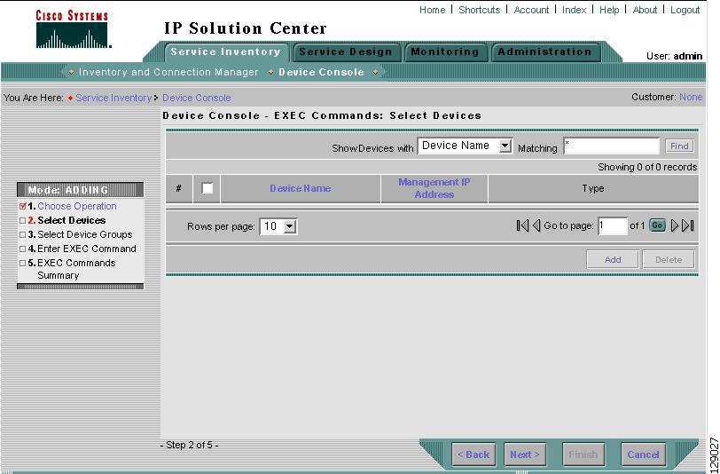Viewport: 720px width, 474px height.
Task: Click the Delete button
Action: pos(669,260)
